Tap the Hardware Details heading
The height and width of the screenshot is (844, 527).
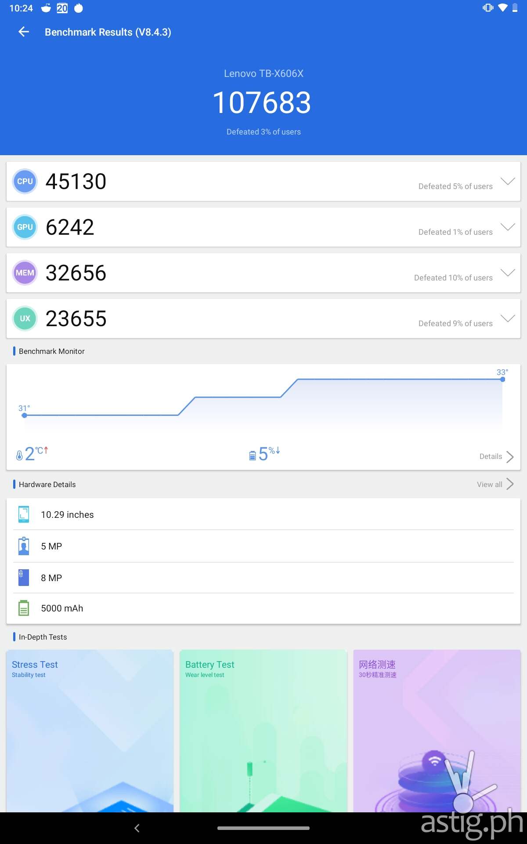tap(47, 484)
